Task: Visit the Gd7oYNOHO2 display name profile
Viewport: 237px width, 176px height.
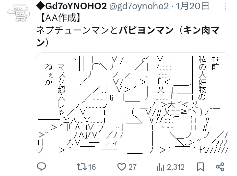Action: coord(72,6)
